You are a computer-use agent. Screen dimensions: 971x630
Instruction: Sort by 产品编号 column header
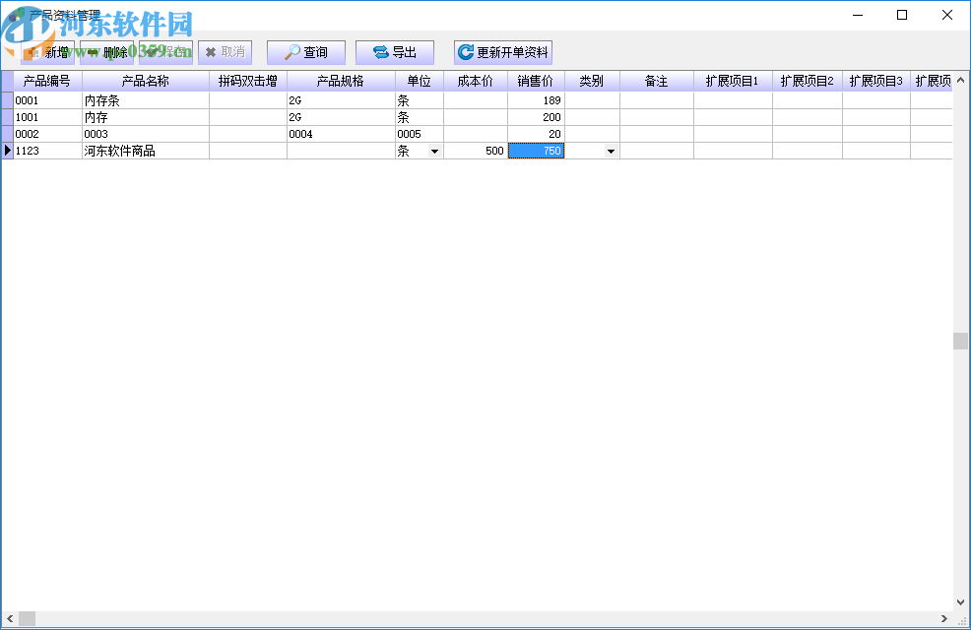click(x=47, y=81)
